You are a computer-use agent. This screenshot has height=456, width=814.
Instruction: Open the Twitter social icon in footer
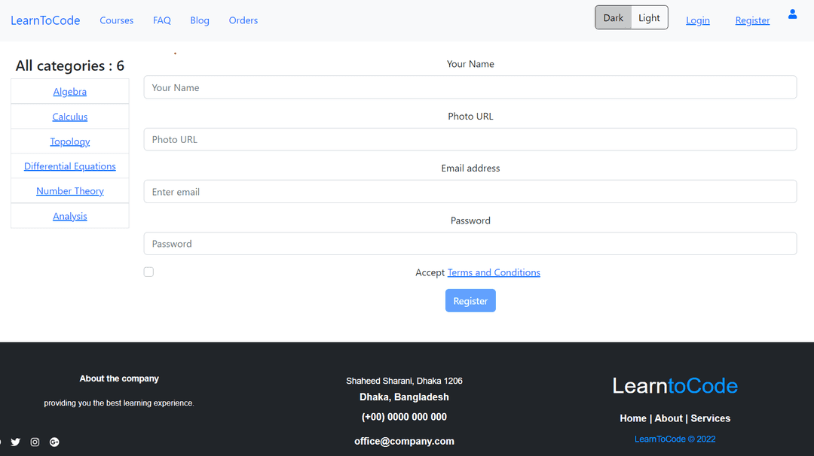16,442
